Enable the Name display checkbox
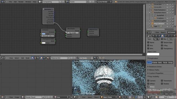Viewport: 177px width, 99px height. pyautogui.click(x=148, y=42)
